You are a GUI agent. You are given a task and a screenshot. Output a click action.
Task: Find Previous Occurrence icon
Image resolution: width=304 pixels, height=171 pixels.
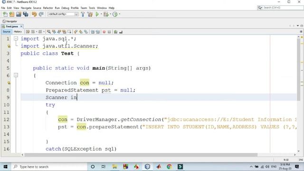(x=54, y=32)
